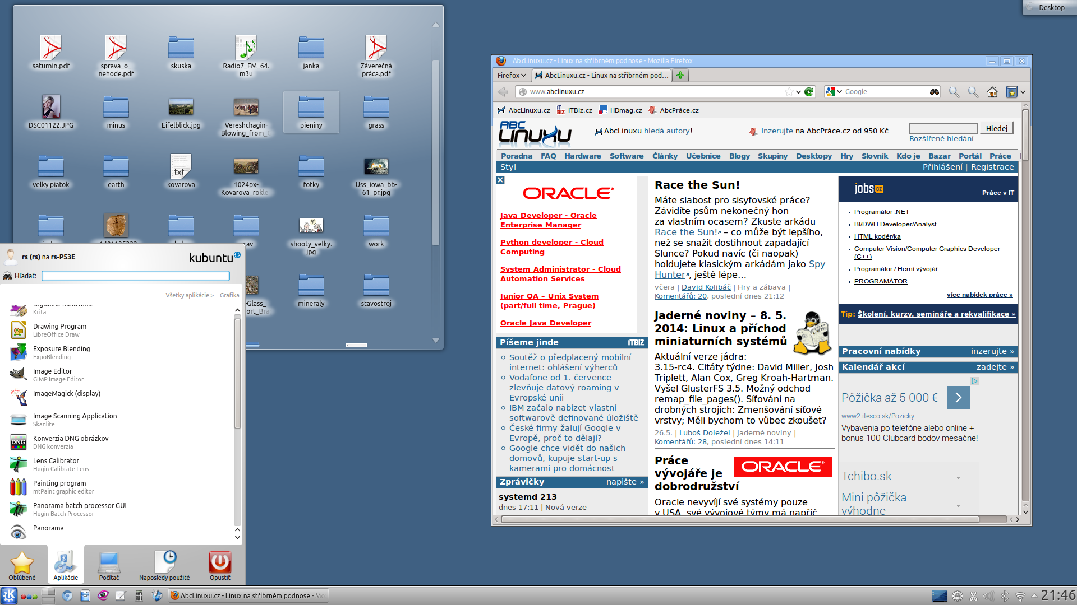This screenshot has height=605, width=1077.
Task: Expand the Mini pôžička výhodne ad chevron
Action: [x=959, y=506]
